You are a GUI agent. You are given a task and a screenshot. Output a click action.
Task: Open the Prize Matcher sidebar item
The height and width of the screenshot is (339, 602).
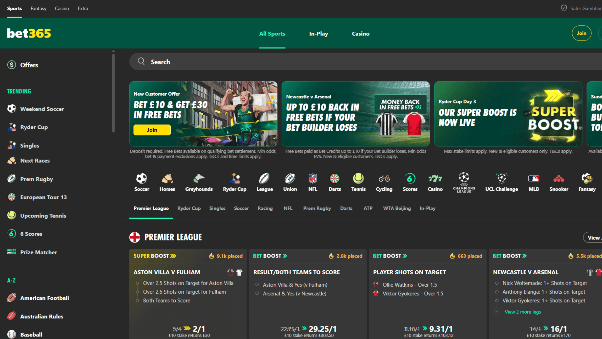(38, 252)
